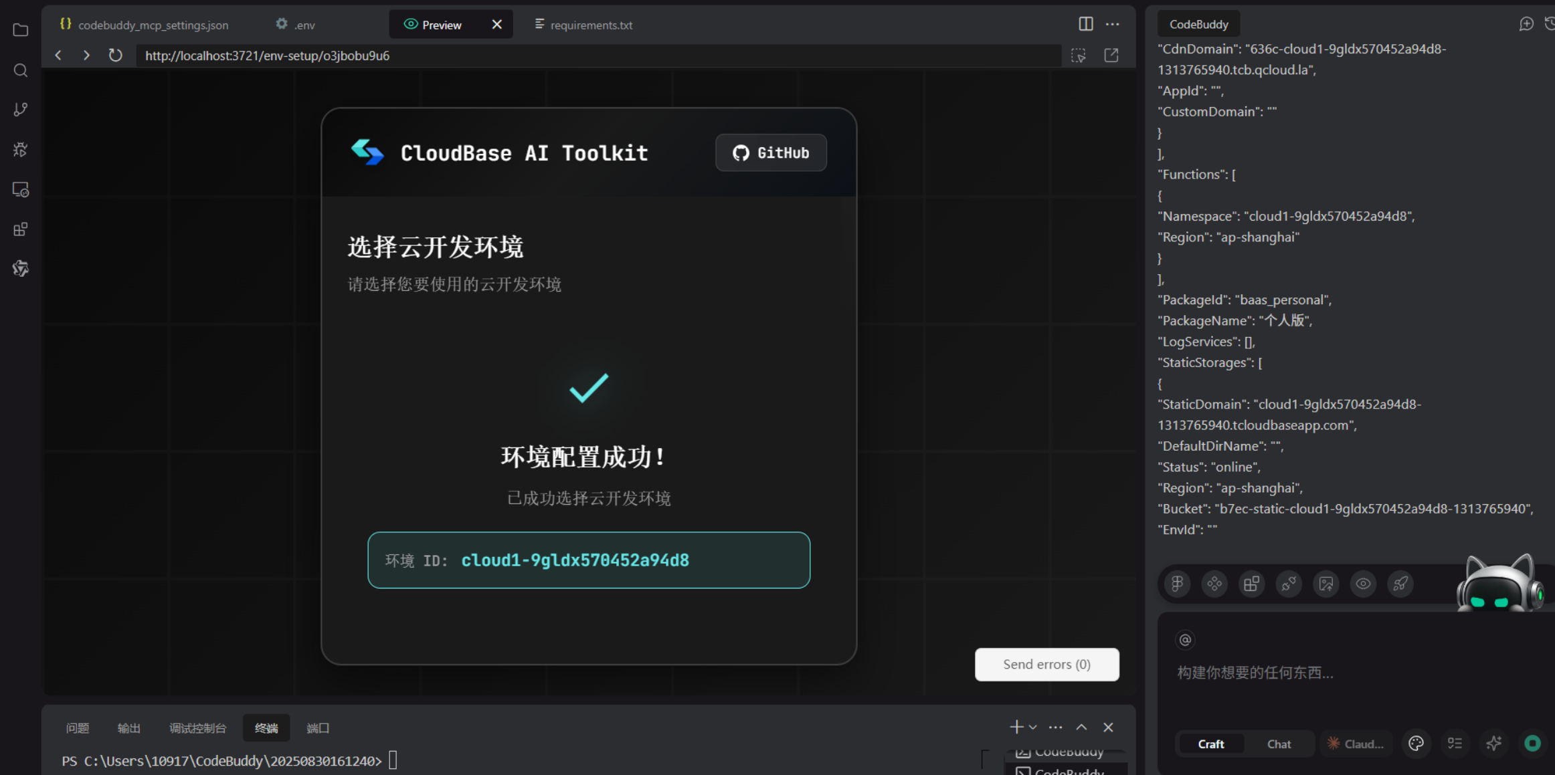Screen dimensions: 1555x775
Task: Expand the new terminal dropdown arrow
Action: click(x=1033, y=728)
